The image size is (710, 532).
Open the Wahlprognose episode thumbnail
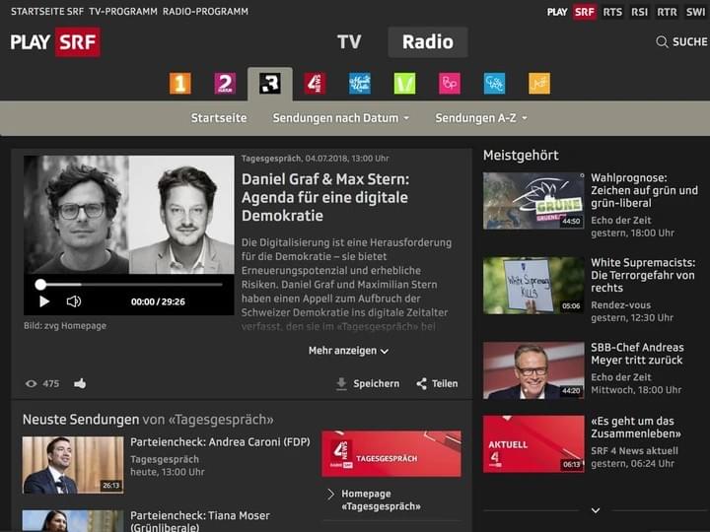[533, 201]
